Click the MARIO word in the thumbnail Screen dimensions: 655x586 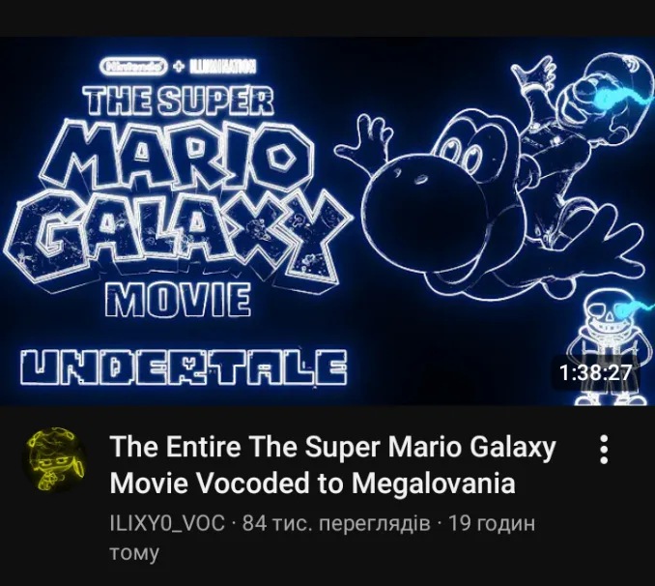(x=177, y=155)
